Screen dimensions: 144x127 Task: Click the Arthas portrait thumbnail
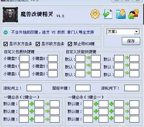[10, 15]
